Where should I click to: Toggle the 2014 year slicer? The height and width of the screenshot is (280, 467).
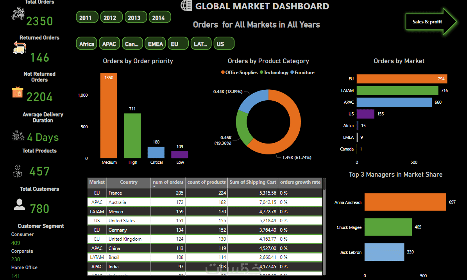[x=159, y=17]
